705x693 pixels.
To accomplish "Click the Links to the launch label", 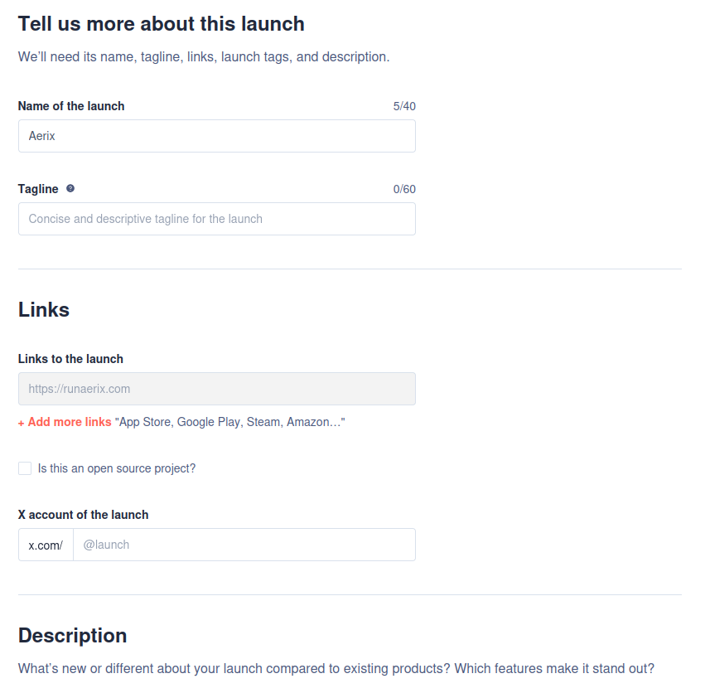I will click(x=70, y=359).
